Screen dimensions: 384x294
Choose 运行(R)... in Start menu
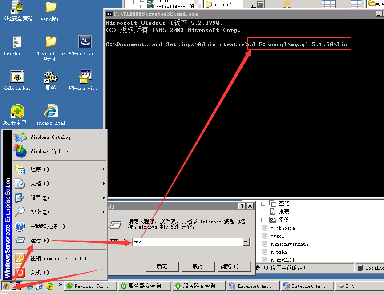pos(60,240)
